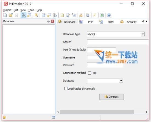The height and width of the screenshot is (122, 151).
Task: Close the Database side panel
Action: tap(52, 21)
